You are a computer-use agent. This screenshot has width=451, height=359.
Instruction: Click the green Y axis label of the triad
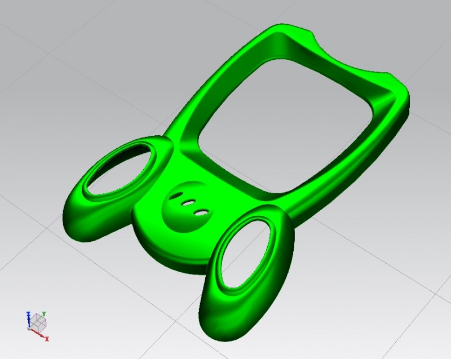point(44,313)
